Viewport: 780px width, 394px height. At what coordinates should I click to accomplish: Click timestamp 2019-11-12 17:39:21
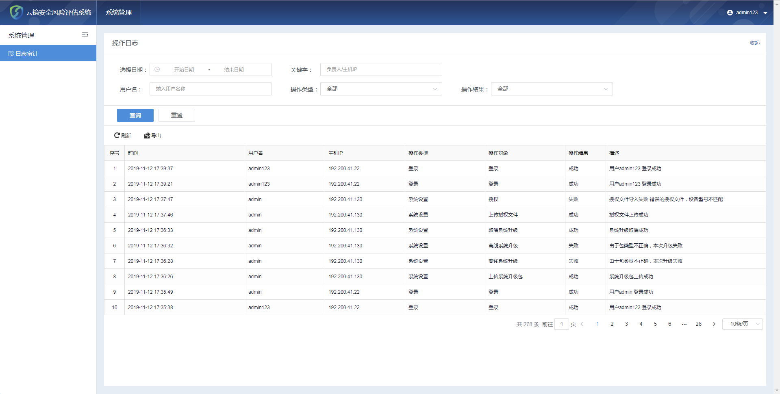point(150,184)
